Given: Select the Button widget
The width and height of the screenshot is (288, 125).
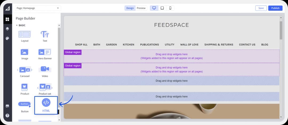Looking at the screenshot, I should pyautogui.click(x=25, y=107).
